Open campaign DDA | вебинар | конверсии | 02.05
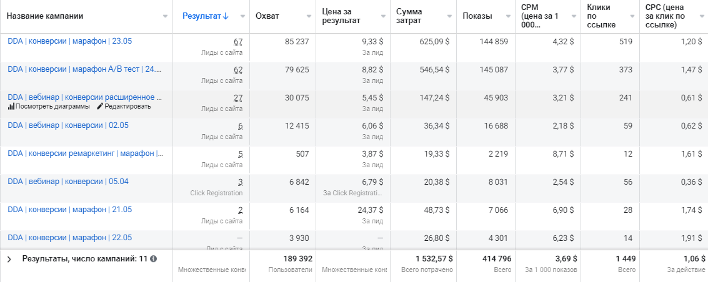This screenshot has height=282, width=708. [x=68, y=125]
